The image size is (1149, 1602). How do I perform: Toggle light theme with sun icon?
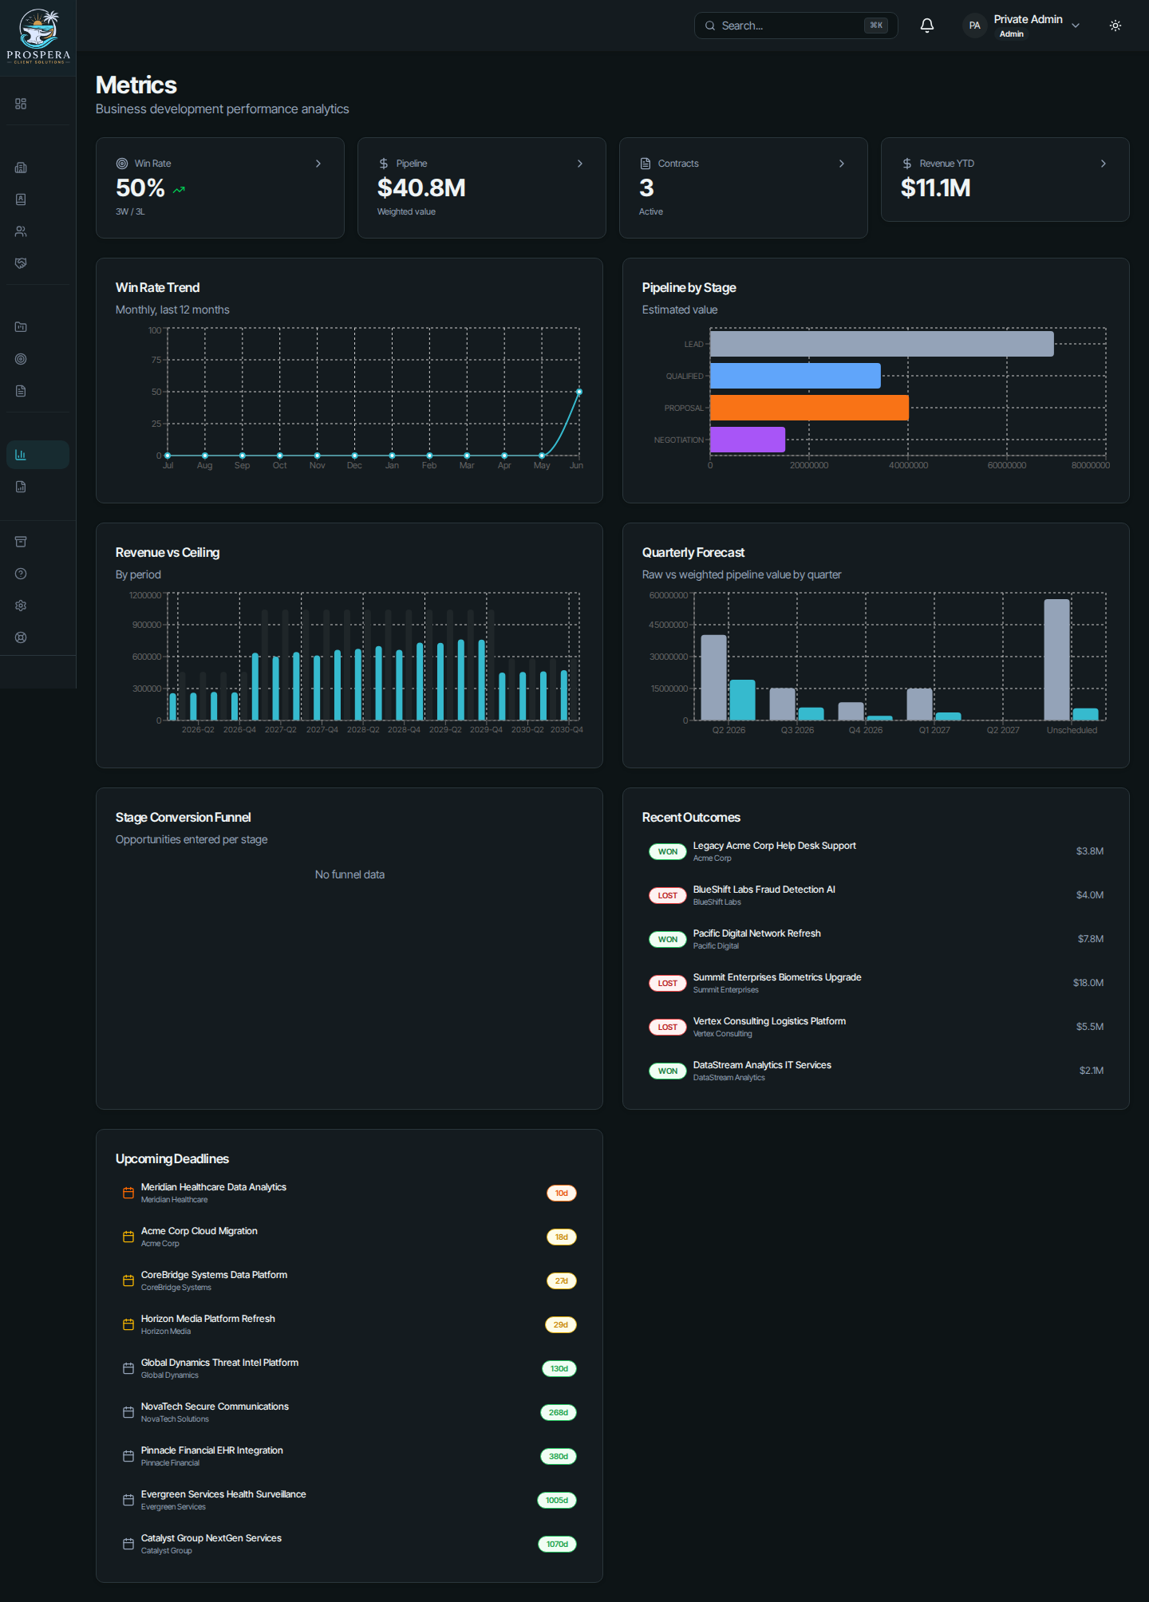[1115, 26]
